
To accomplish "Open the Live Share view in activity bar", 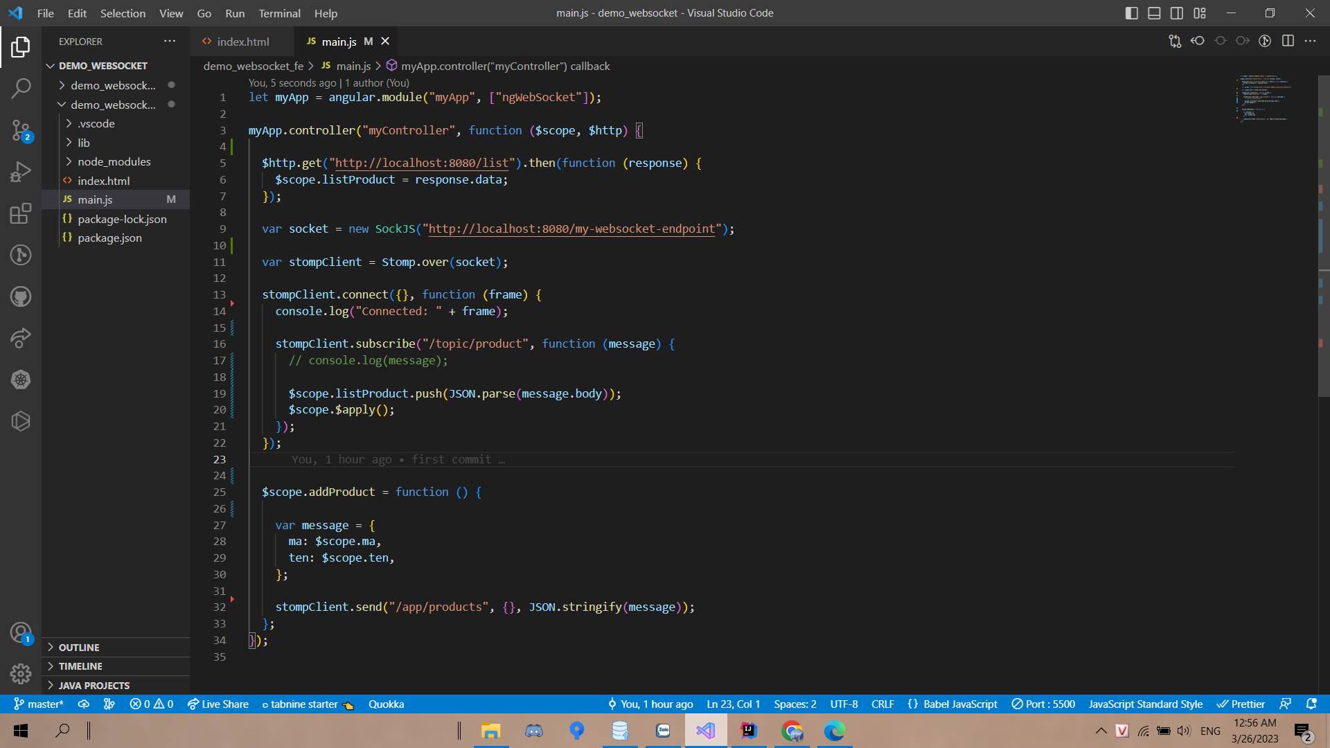I will [x=21, y=338].
